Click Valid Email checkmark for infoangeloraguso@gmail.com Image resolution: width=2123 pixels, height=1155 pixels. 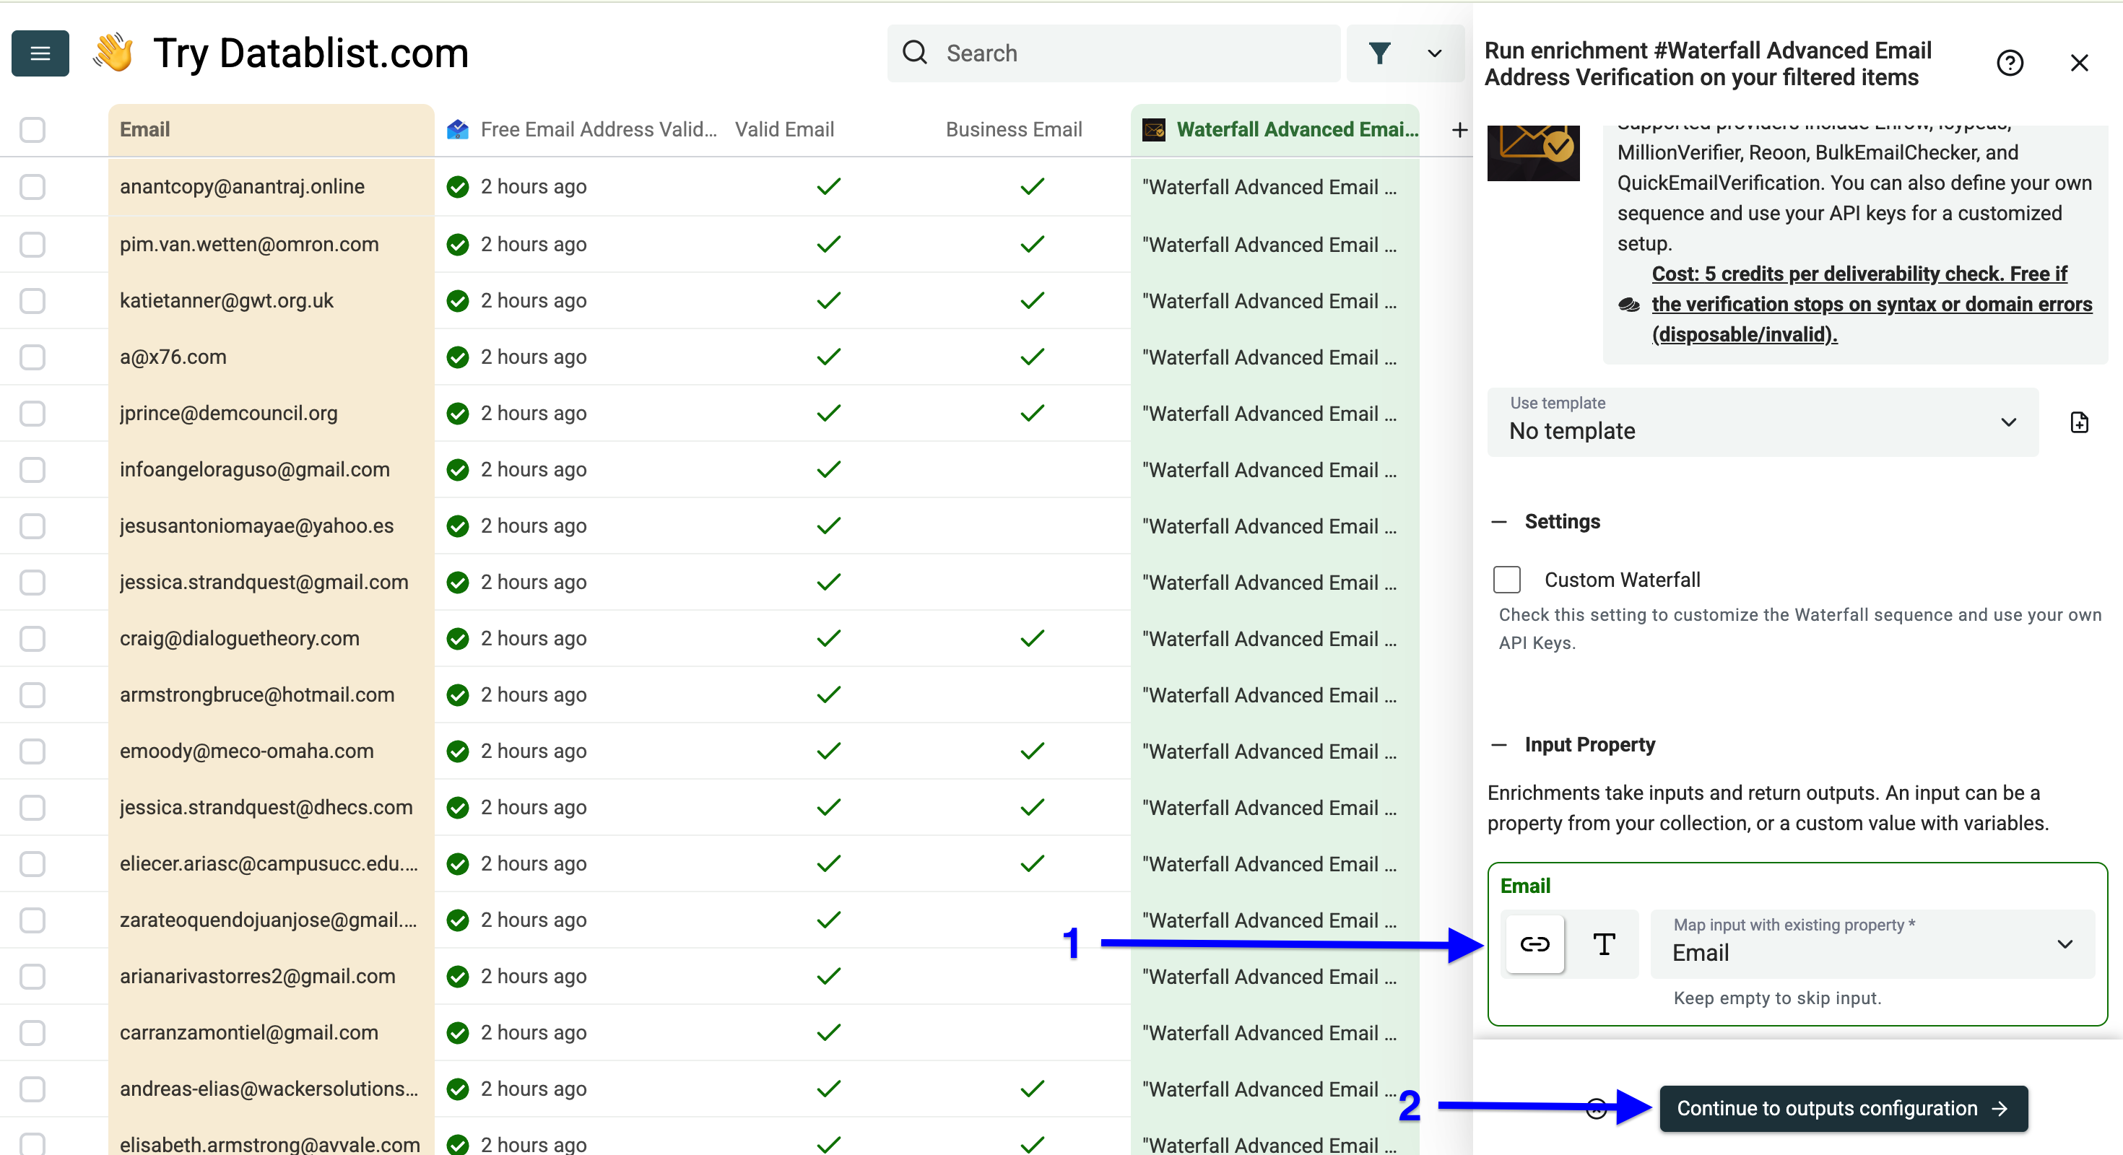[x=828, y=469]
